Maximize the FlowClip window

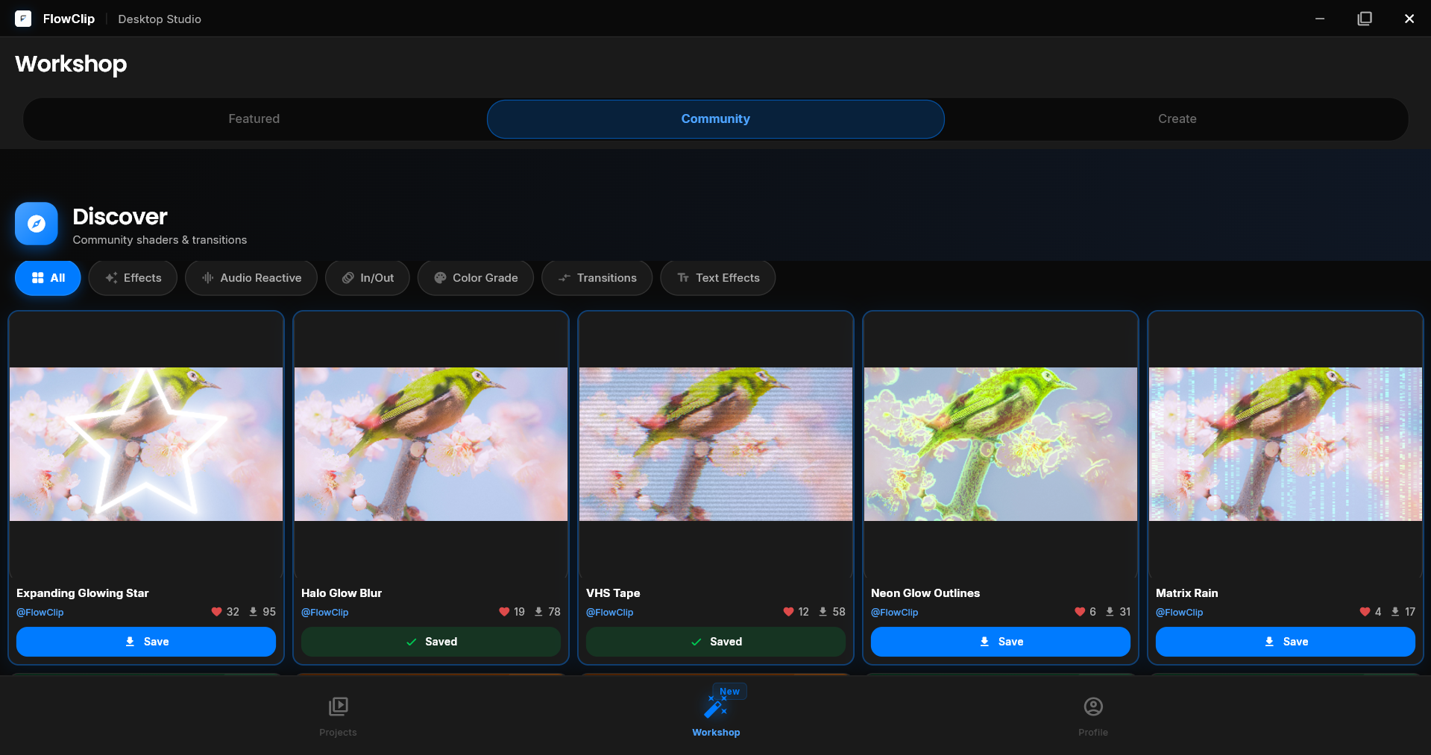1365,19
